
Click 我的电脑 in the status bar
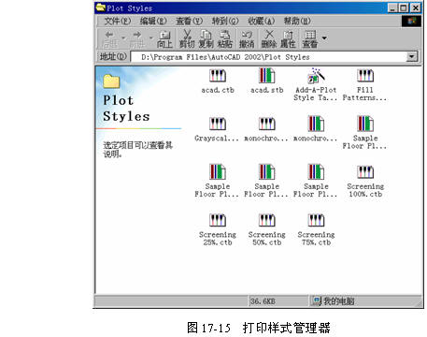pyautogui.click(x=334, y=301)
